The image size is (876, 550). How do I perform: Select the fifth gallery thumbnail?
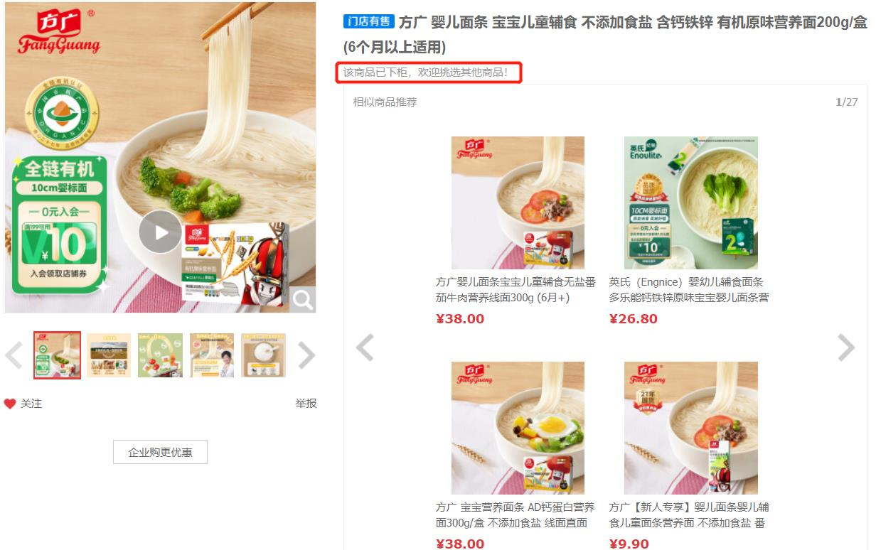coord(264,355)
